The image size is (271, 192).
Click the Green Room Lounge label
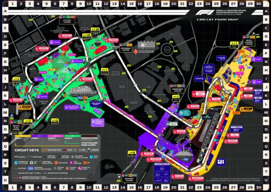(209, 69)
